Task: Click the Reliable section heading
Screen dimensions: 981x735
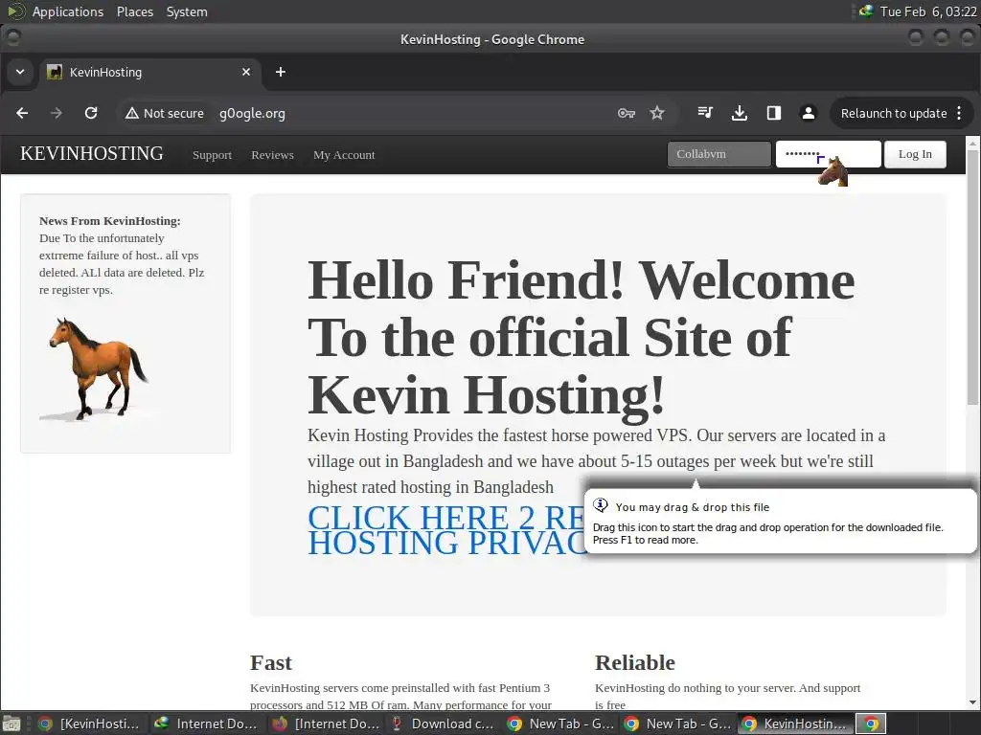Action: coord(635,662)
